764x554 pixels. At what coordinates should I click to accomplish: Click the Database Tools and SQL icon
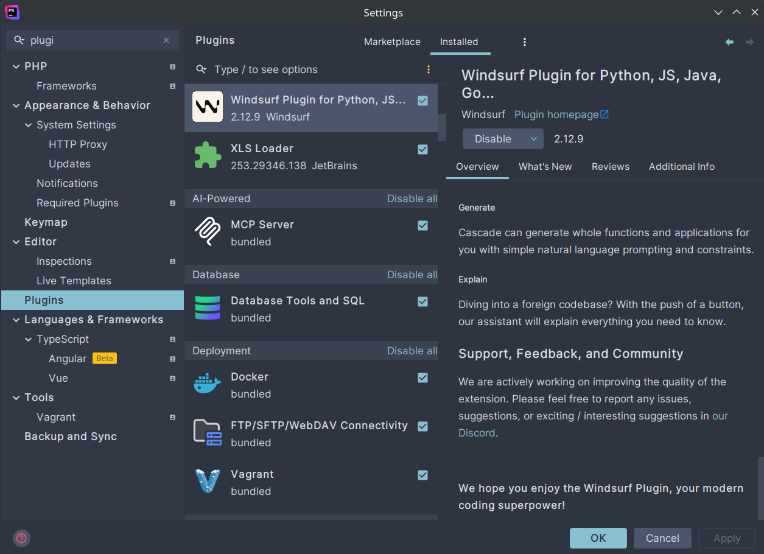point(208,308)
